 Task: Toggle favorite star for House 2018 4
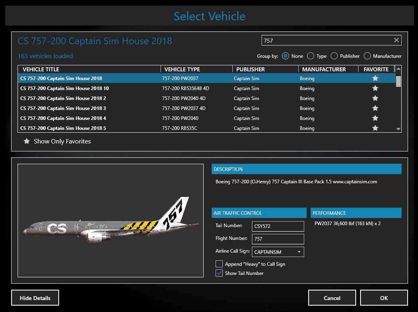pyautogui.click(x=375, y=118)
